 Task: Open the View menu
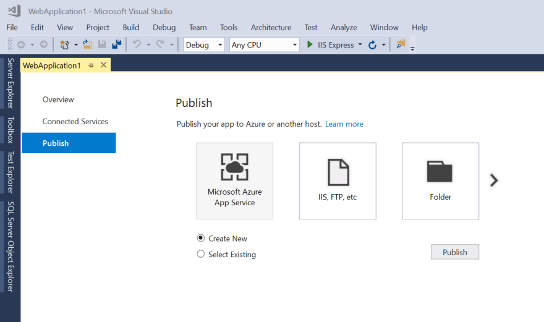(x=65, y=27)
